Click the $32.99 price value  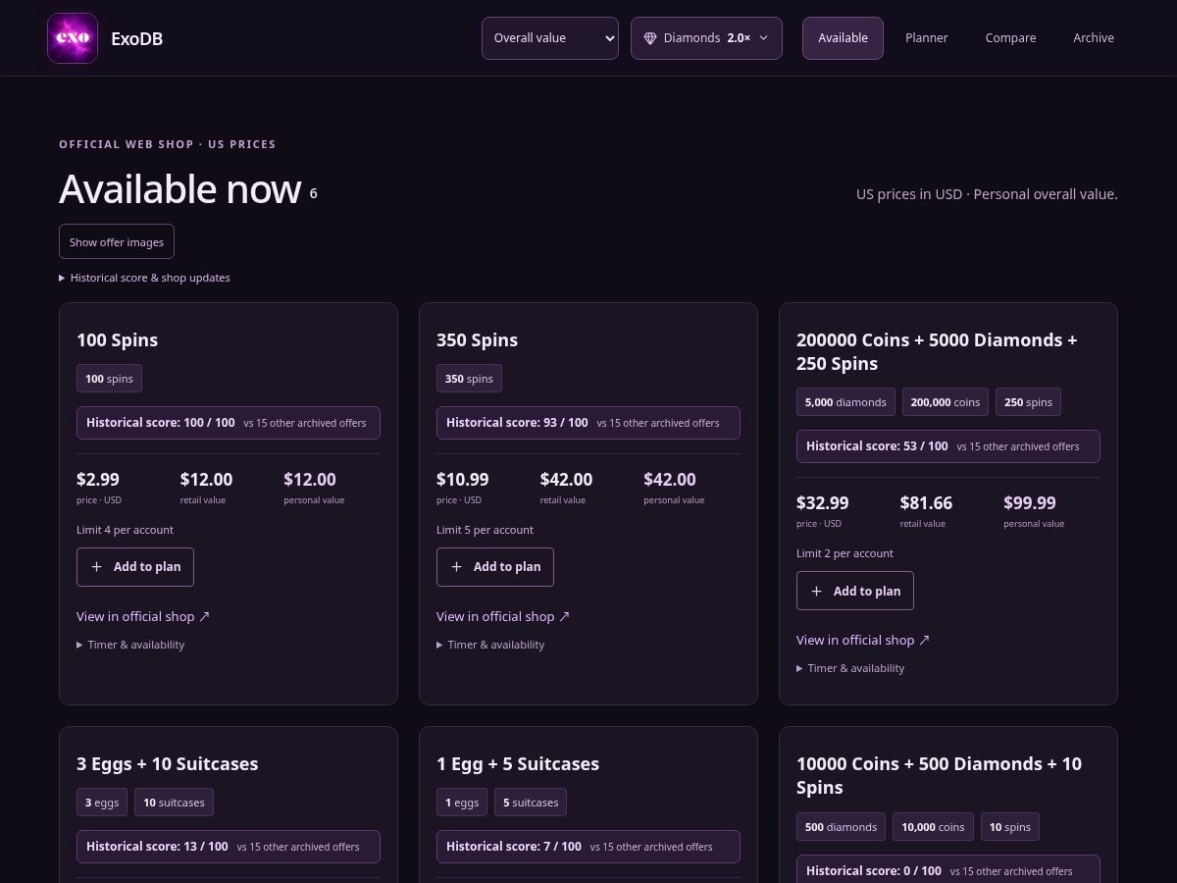tap(823, 503)
